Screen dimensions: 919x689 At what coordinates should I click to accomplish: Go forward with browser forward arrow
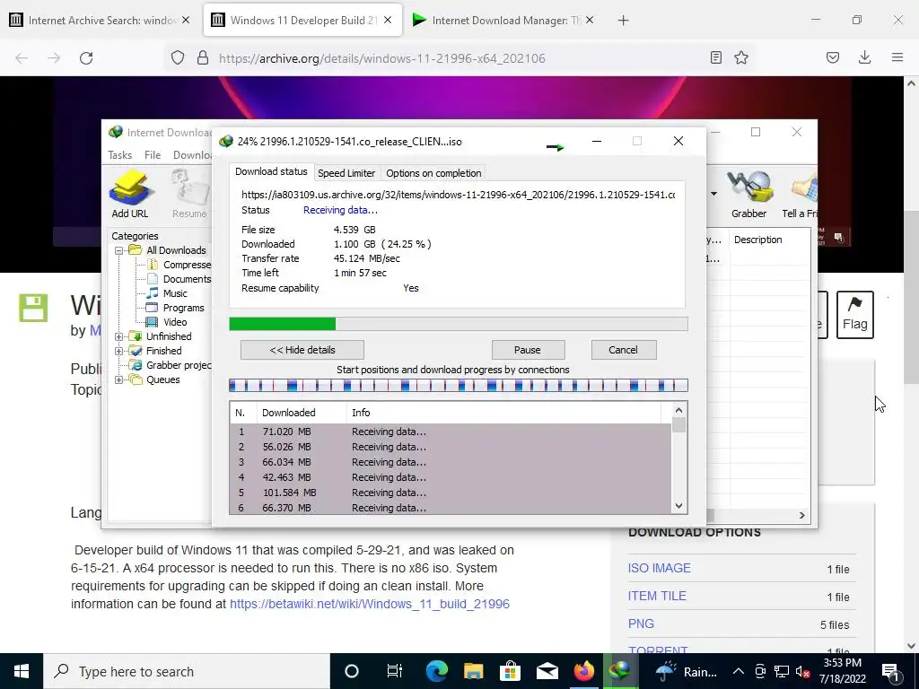(54, 58)
